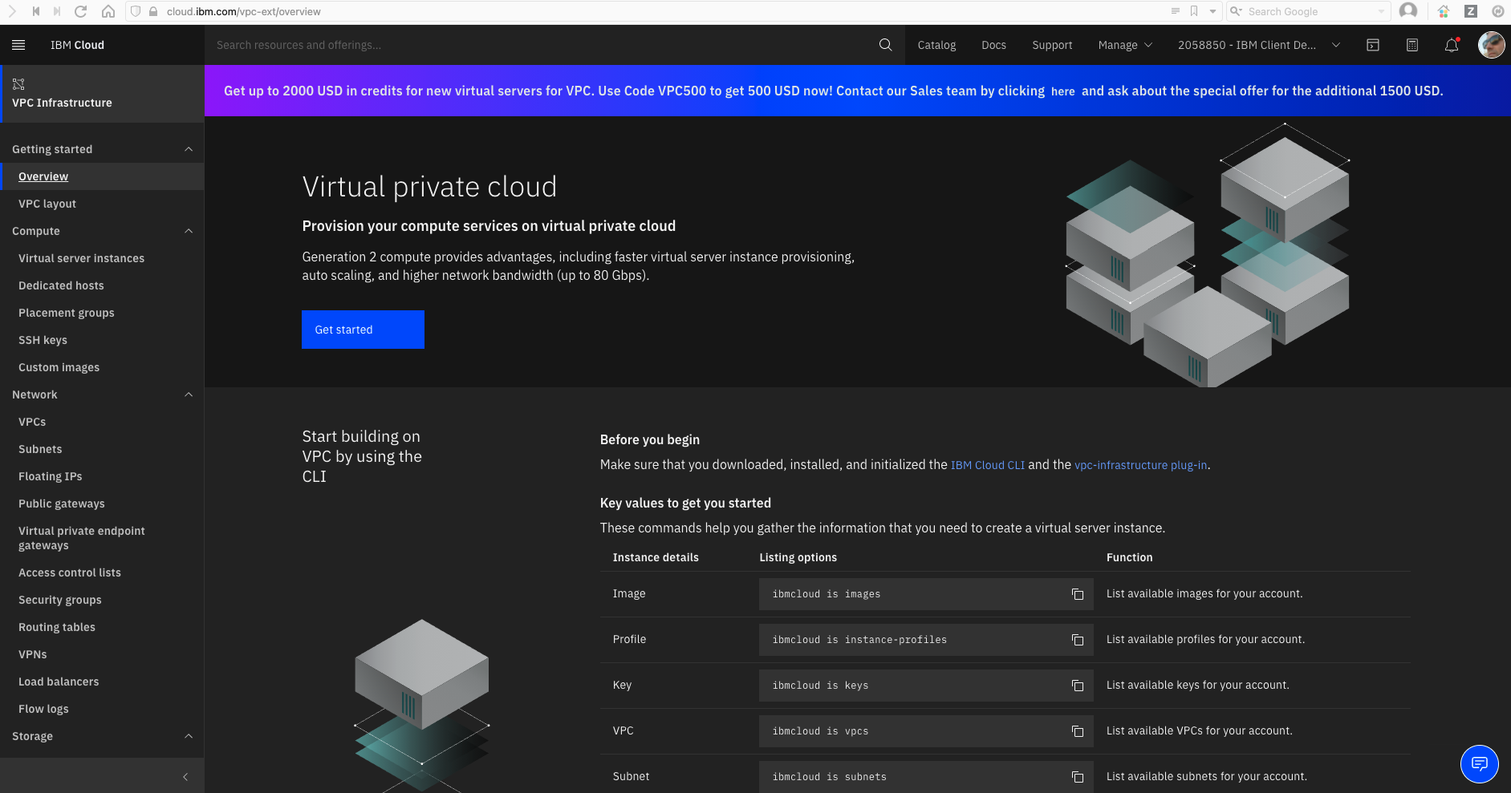Open the Docs menu item
This screenshot has width=1511, height=793.
click(x=993, y=45)
